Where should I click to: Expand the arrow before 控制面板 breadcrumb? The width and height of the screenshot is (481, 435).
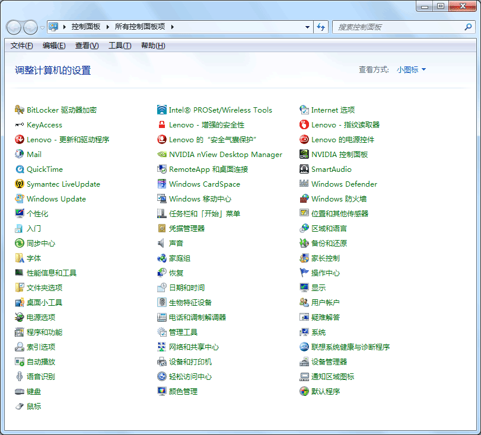(x=65, y=27)
